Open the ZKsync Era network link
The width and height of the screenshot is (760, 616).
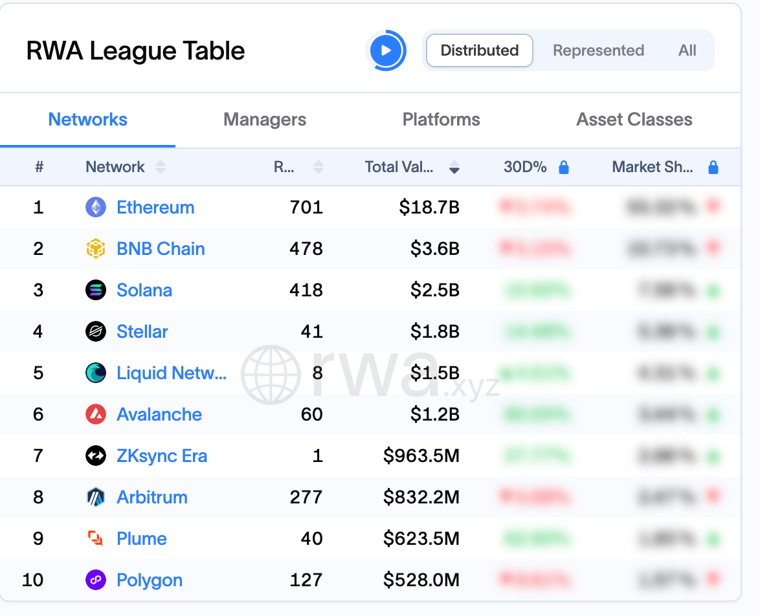coord(162,456)
